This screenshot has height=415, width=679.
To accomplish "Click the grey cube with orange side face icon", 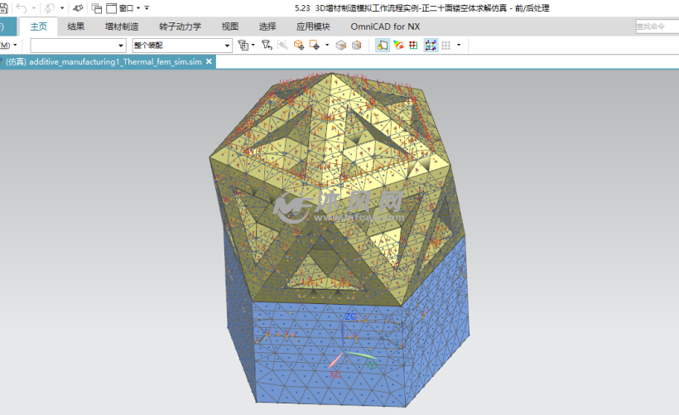I will 356,45.
